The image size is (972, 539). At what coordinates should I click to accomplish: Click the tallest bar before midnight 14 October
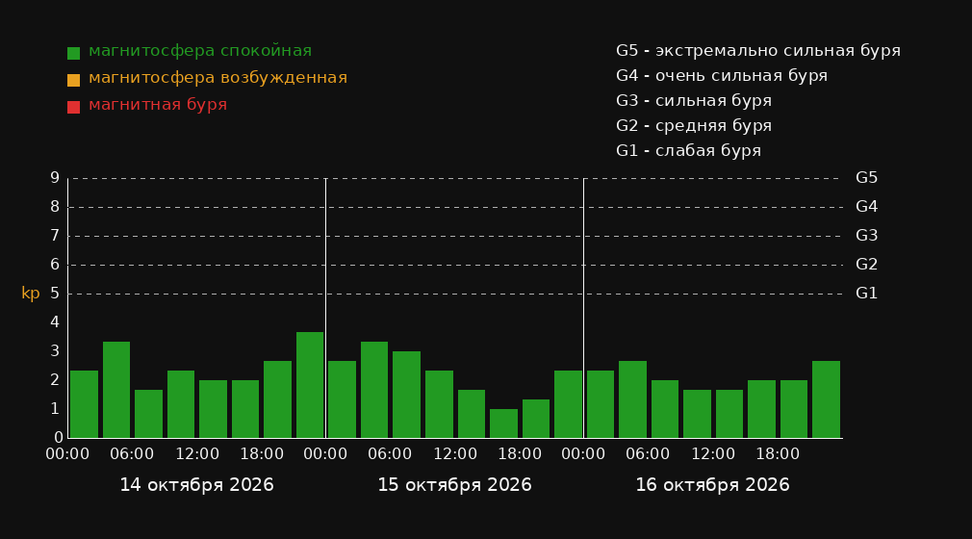[310, 385]
